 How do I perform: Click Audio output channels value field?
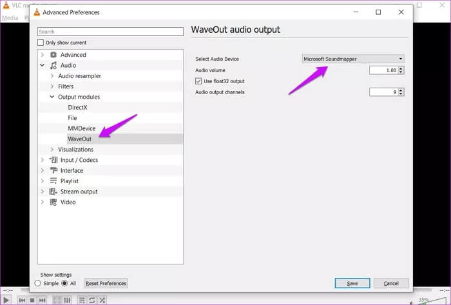coord(384,92)
